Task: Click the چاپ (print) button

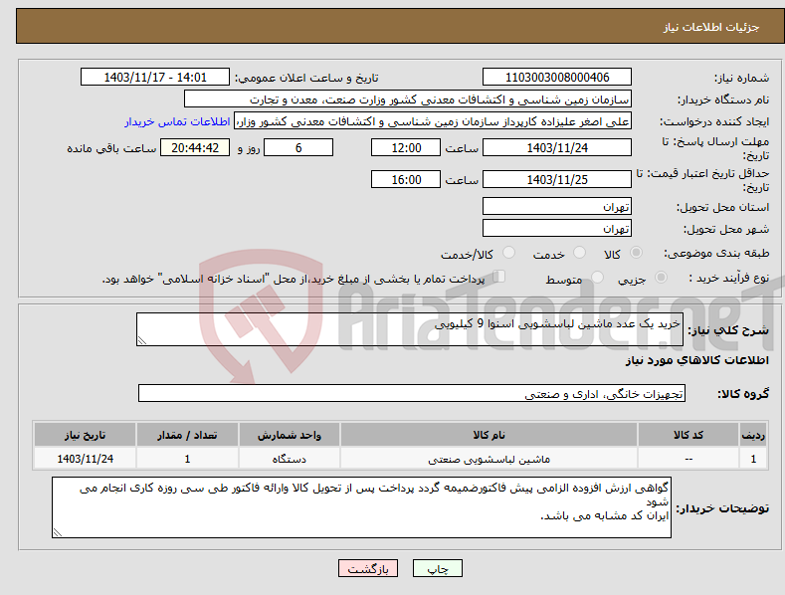Action: point(437,569)
